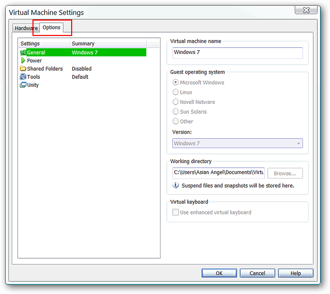Click the green Power arrow icon
The width and height of the screenshot is (330, 294).
click(x=23, y=61)
